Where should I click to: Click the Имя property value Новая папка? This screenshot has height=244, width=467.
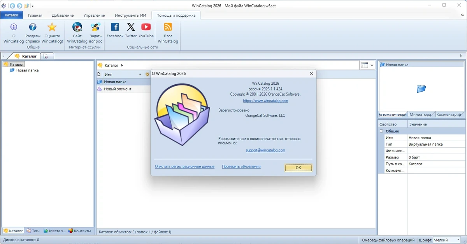(x=436, y=138)
